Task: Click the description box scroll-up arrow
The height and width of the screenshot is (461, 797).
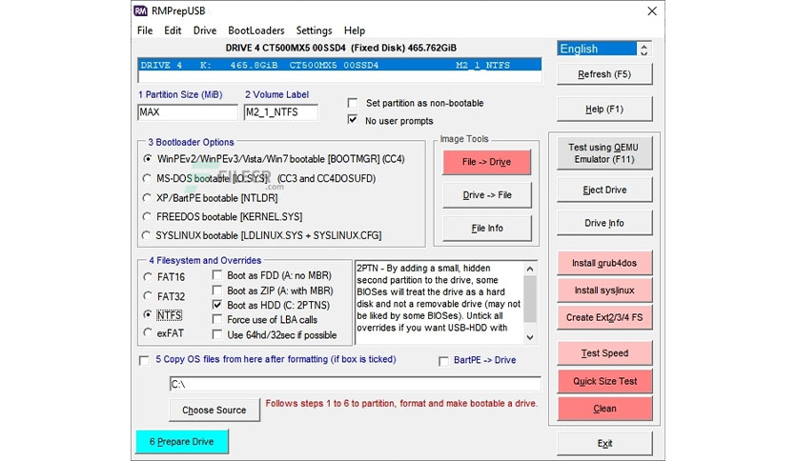Action: 530,269
